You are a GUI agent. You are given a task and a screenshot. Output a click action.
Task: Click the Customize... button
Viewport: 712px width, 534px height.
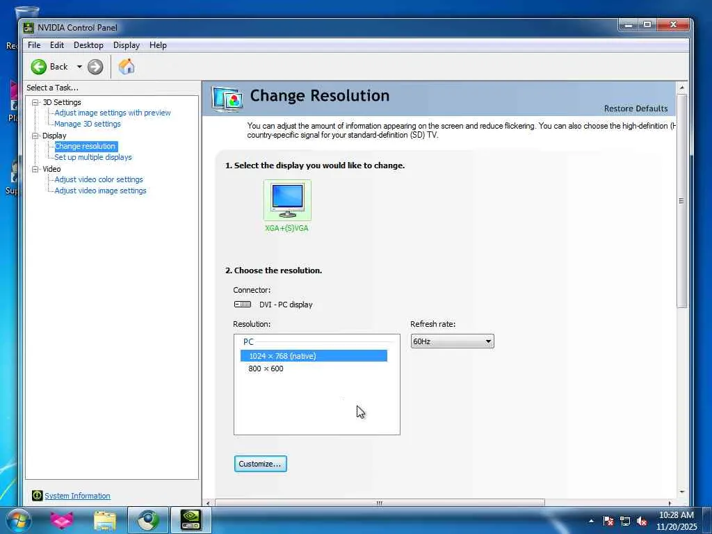click(x=260, y=464)
